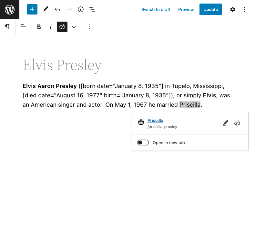The width and height of the screenshot is (255, 226).
Task: Open the document details info icon
Action: pos(81,9)
